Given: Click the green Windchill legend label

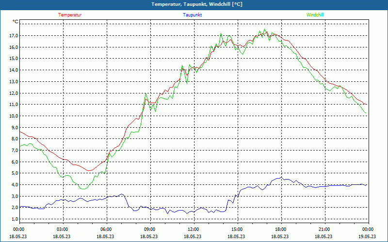Looking at the screenshot, I should pos(315,15).
